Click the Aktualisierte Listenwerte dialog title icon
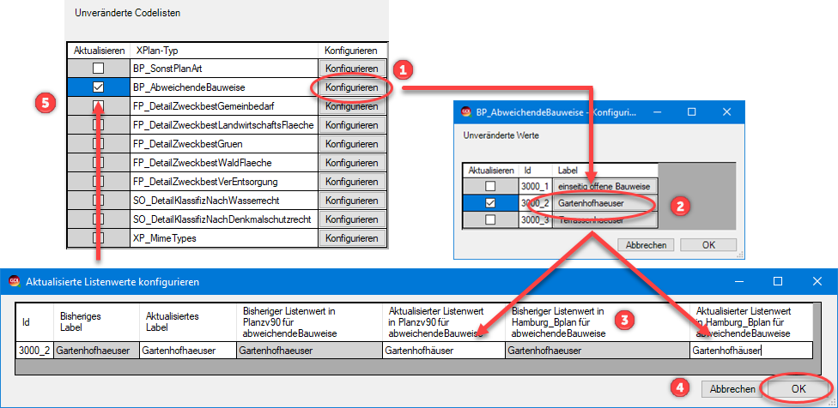Image resolution: width=838 pixels, height=408 pixels. pyautogui.click(x=14, y=281)
